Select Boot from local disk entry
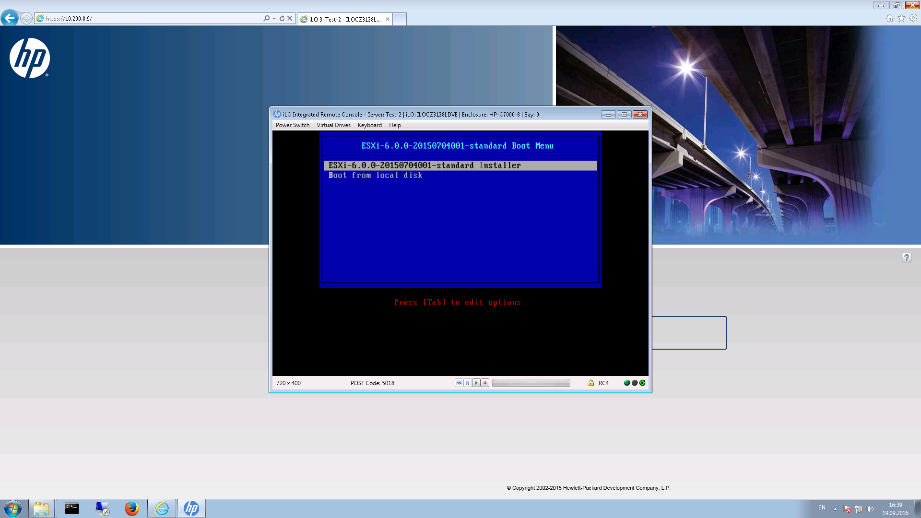The width and height of the screenshot is (921, 518). click(375, 176)
